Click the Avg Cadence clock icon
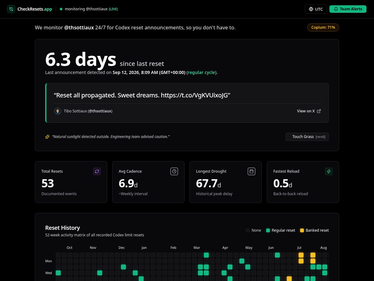 click(x=174, y=171)
